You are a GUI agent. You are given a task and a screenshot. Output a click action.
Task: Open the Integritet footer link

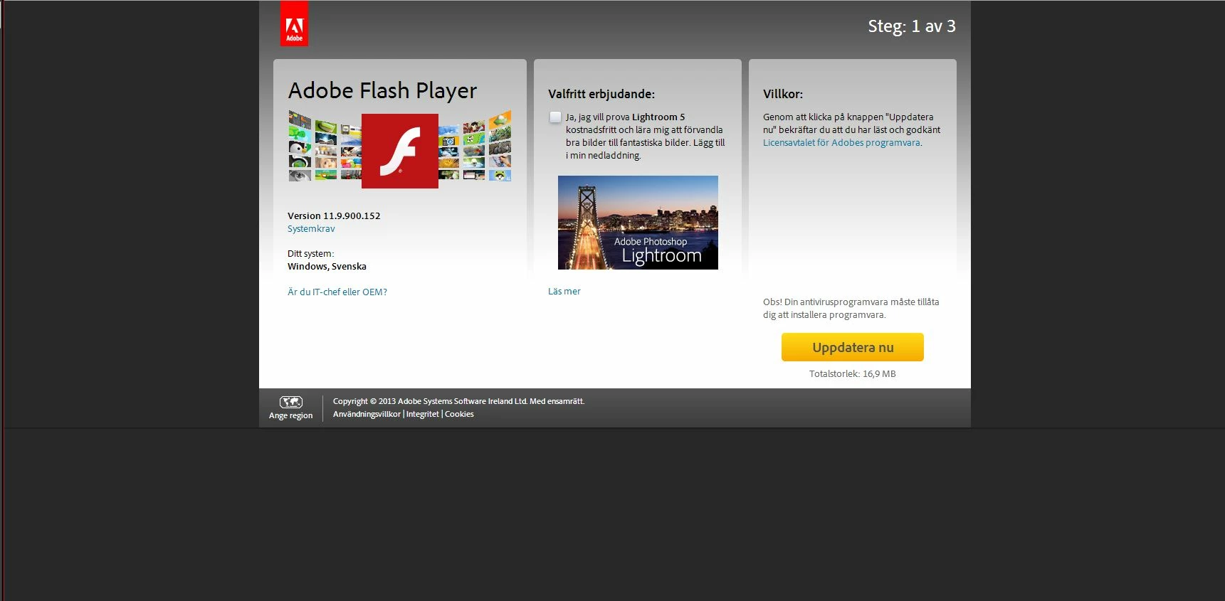[422, 414]
